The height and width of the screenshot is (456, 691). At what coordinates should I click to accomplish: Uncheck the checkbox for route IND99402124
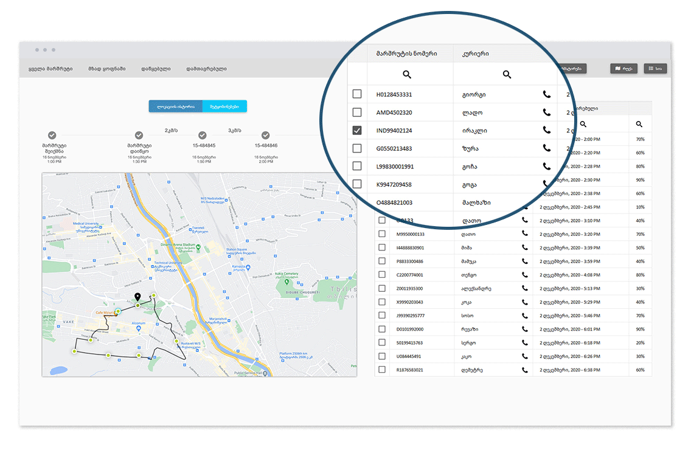[357, 130]
